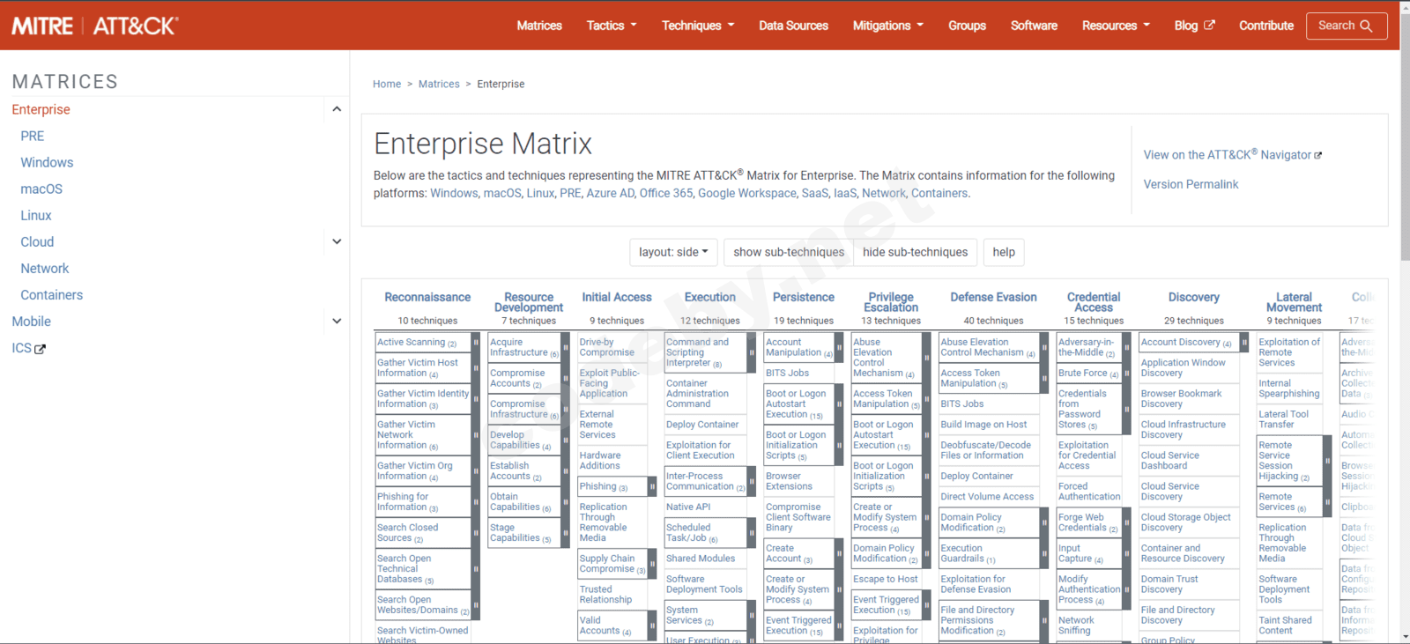Open the Defense Evasion tactic header
The image size is (1410, 644).
point(993,298)
